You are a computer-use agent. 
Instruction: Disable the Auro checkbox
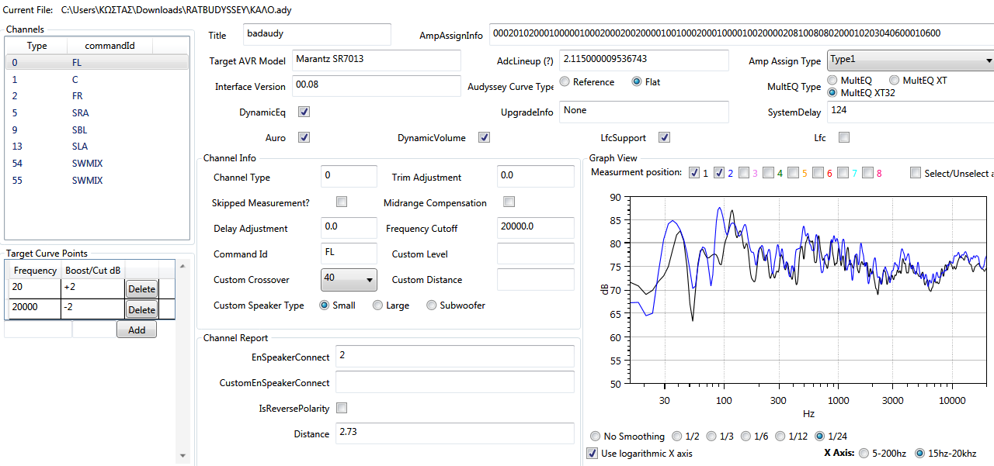click(x=304, y=138)
